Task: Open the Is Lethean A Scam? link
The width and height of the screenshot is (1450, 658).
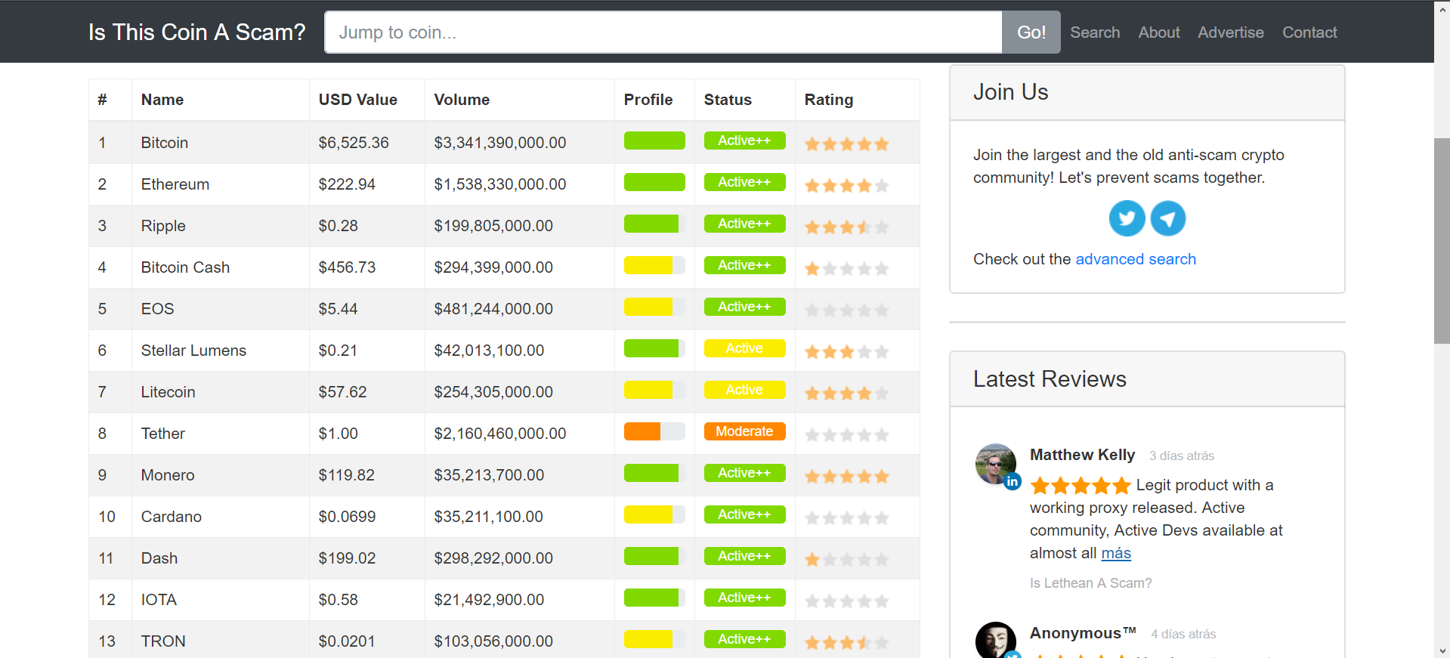Action: 1091,583
